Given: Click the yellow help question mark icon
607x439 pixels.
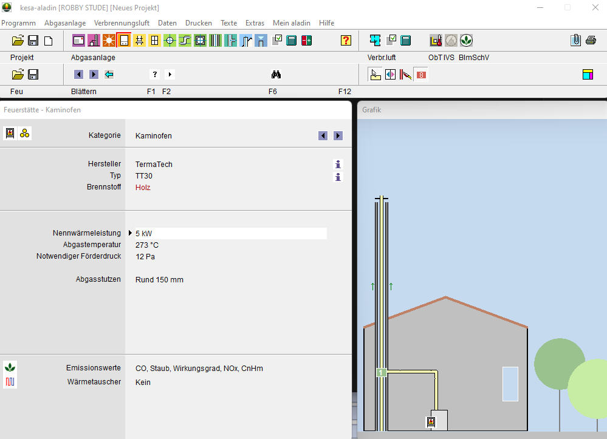Looking at the screenshot, I should click(346, 41).
